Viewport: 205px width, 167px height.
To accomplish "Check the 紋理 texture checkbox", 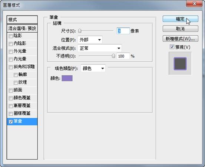I will (x=16, y=83).
